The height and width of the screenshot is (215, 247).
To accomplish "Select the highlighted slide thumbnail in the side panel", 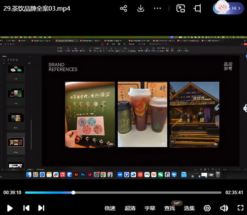I will [16, 142].
